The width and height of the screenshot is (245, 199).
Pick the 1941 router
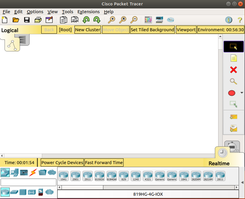(63, 176)
